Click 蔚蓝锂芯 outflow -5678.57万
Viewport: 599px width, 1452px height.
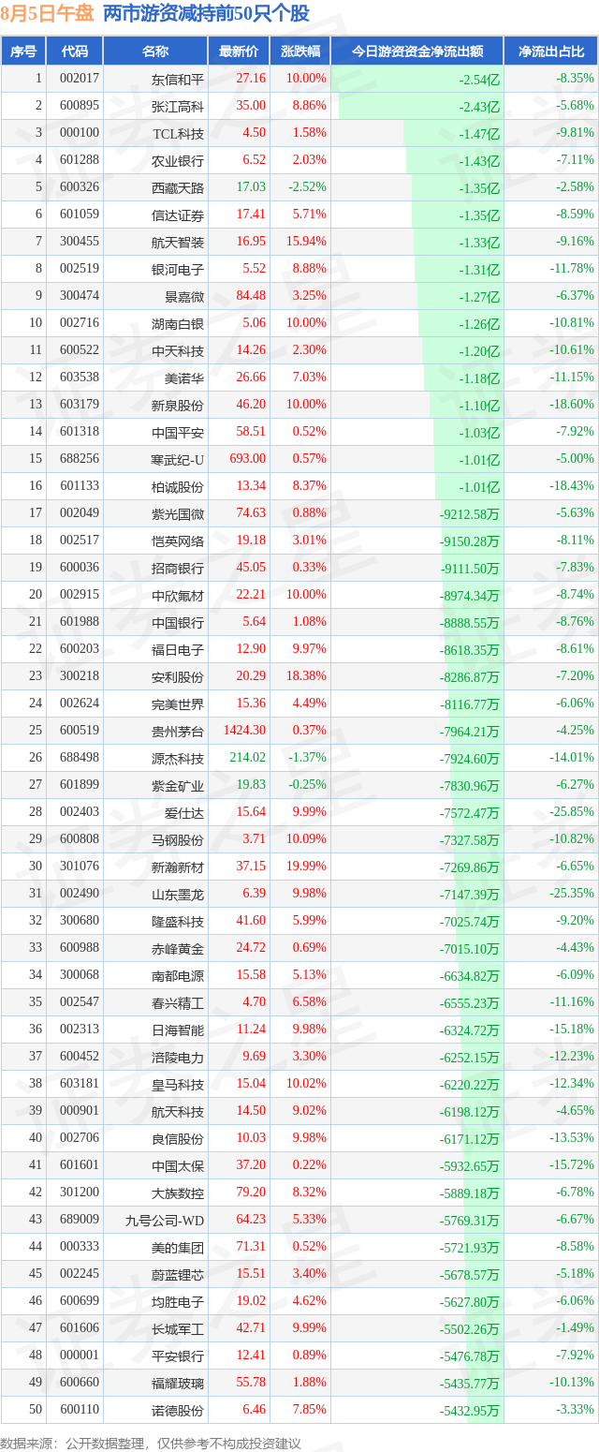pos(470,1274)
